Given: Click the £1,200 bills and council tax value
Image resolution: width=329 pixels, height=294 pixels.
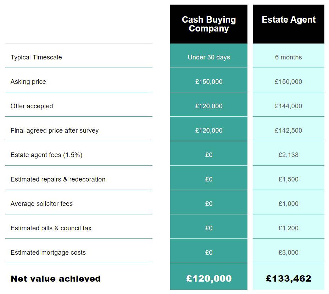Looking at the screenshot, I should 289,228.
